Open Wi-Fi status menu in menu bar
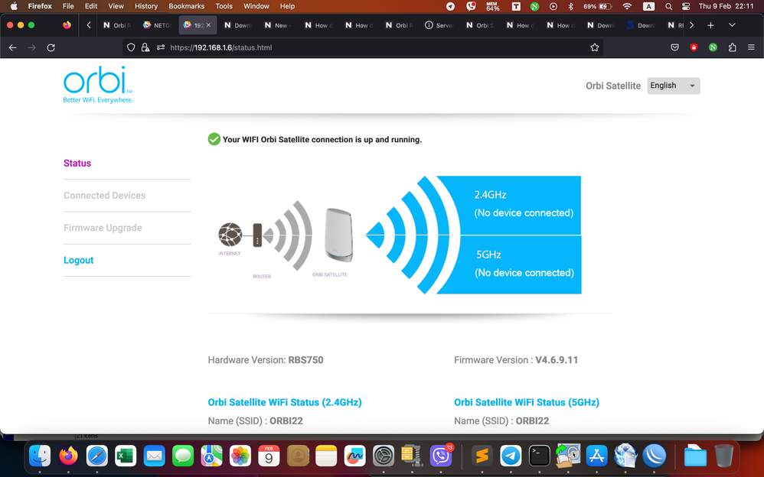The image size is (764, 477). click(x=627, y=6)
